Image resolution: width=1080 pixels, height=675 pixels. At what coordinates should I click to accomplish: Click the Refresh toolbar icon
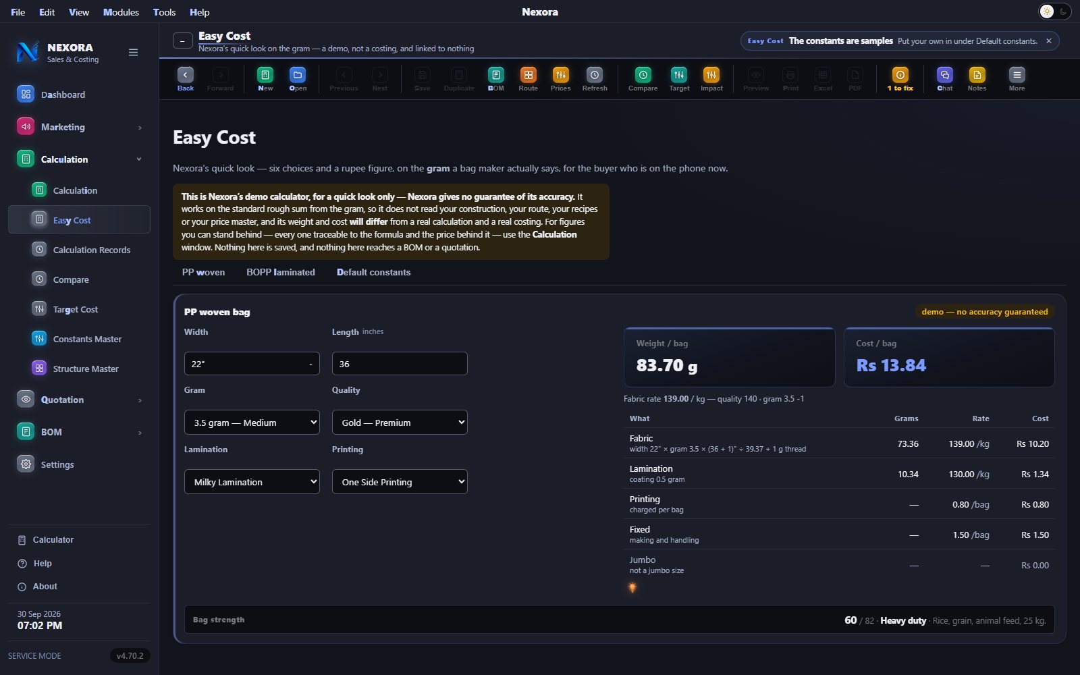click(595, 79)
